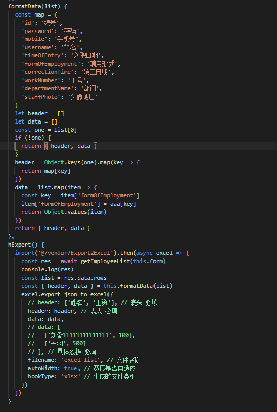Click "header = Object.keys(one).map(key => {" line
The height and width of the screenshot is (412, 277).
77,163
